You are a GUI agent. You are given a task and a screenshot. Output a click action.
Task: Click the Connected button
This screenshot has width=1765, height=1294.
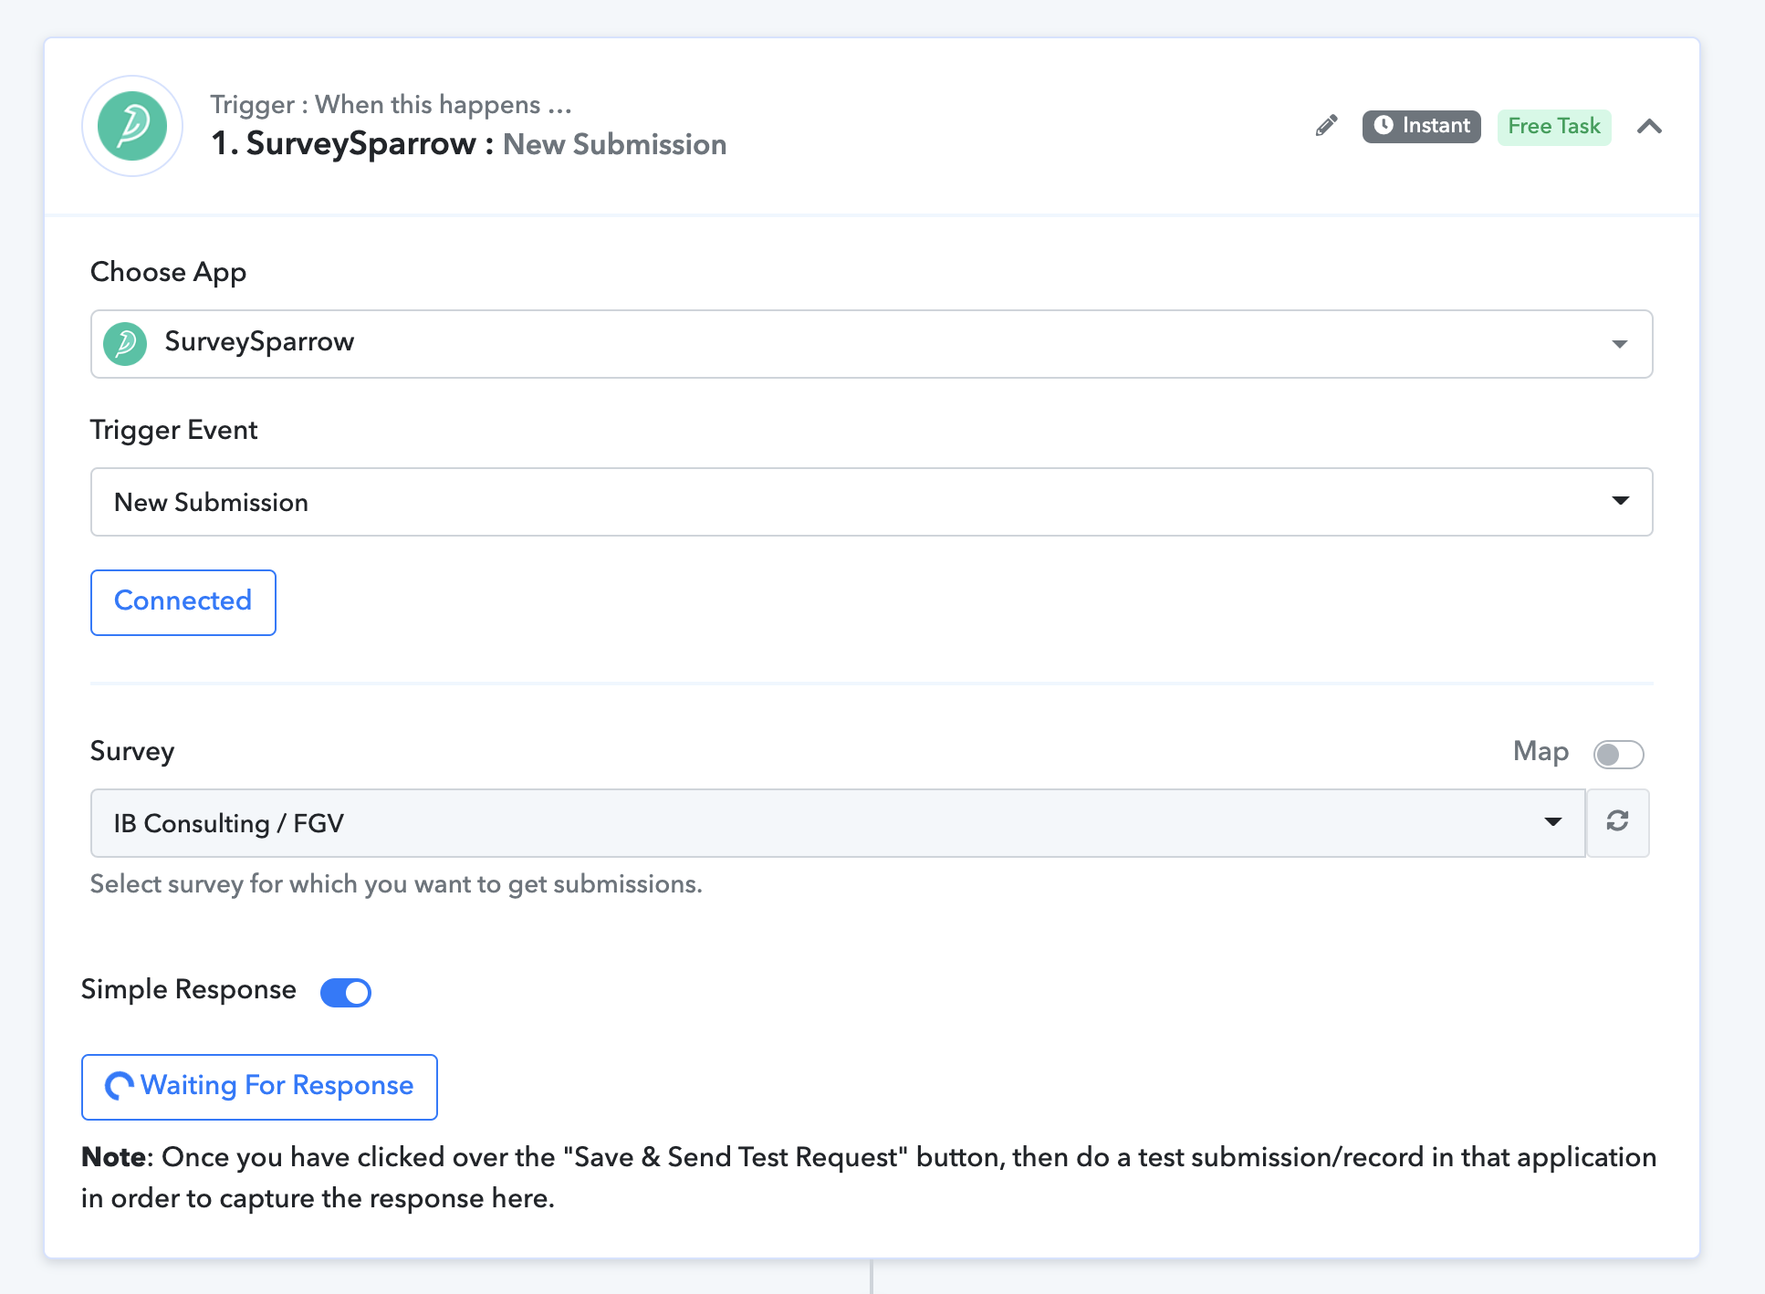183,601
